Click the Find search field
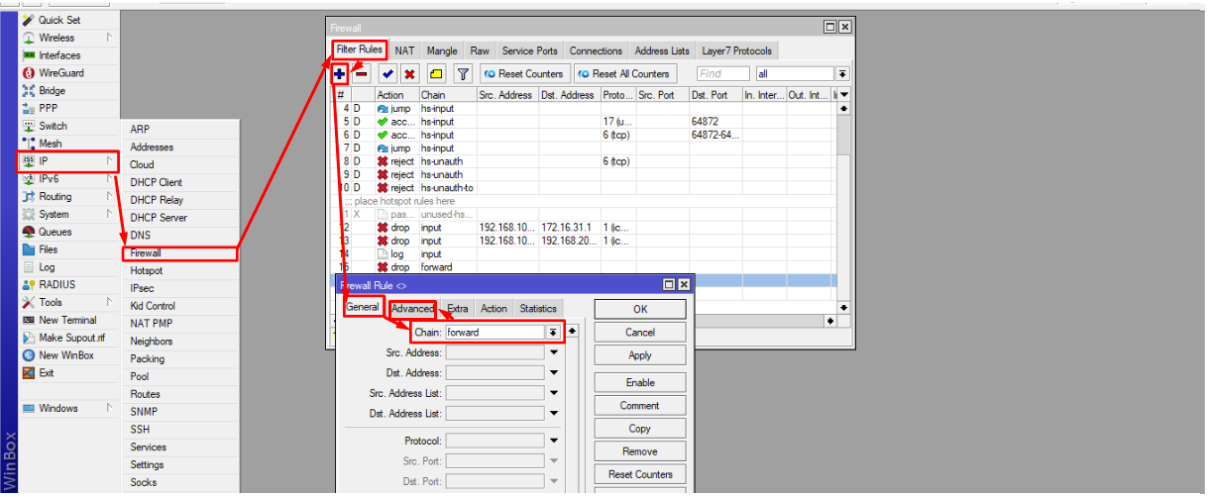1210x497 pixels. pos(722,73)
